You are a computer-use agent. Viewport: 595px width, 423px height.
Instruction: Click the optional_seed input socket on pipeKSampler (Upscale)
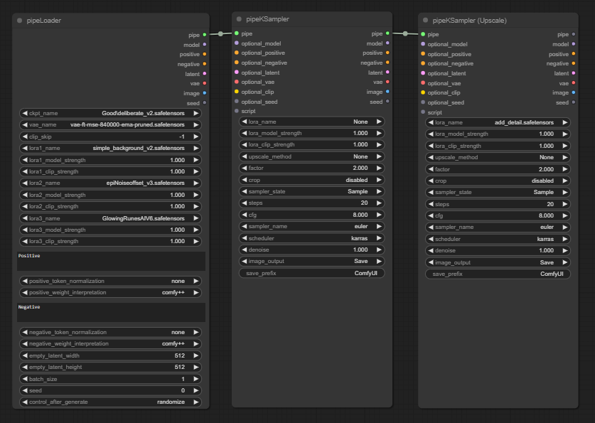(423, 102)
